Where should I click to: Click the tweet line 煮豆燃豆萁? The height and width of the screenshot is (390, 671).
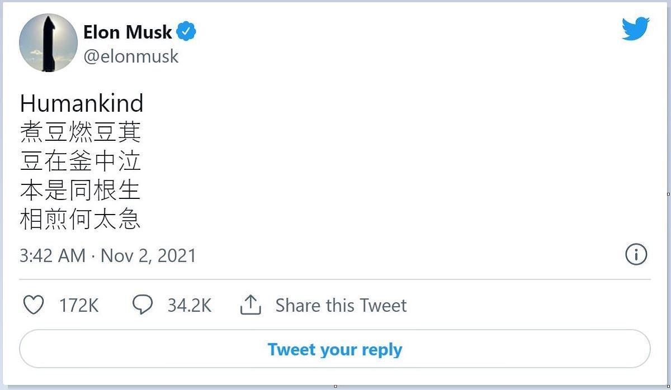(80, 133)
